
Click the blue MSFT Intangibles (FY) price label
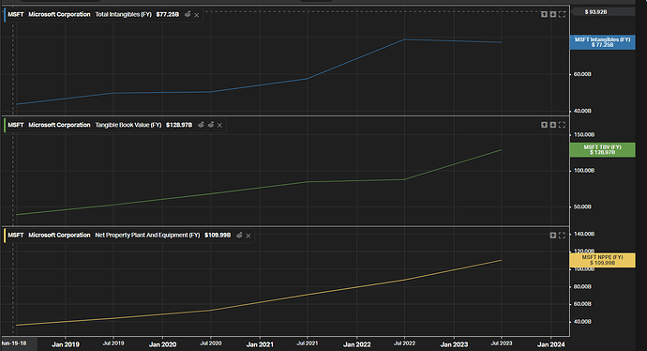pos(602,42)
